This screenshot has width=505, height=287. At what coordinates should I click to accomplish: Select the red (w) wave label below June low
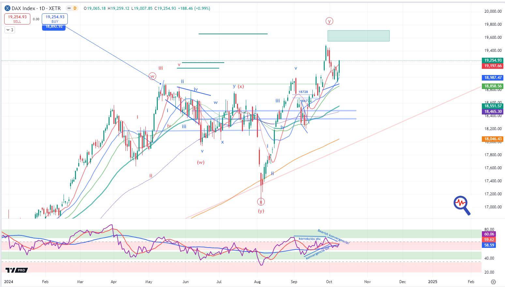pyautogui.click(x=201, y=162)
